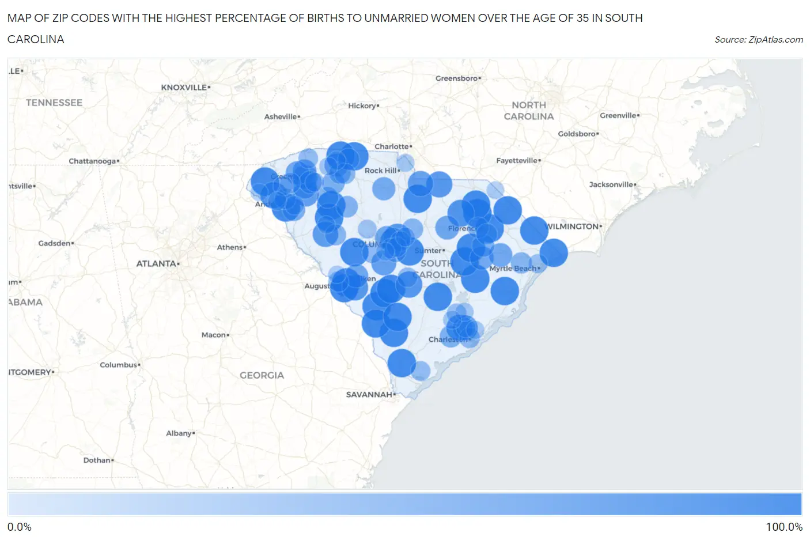Viewport: 810px width, 540px height.
Task: Click the Goldsboro city label
Action: tap(577, 134)
